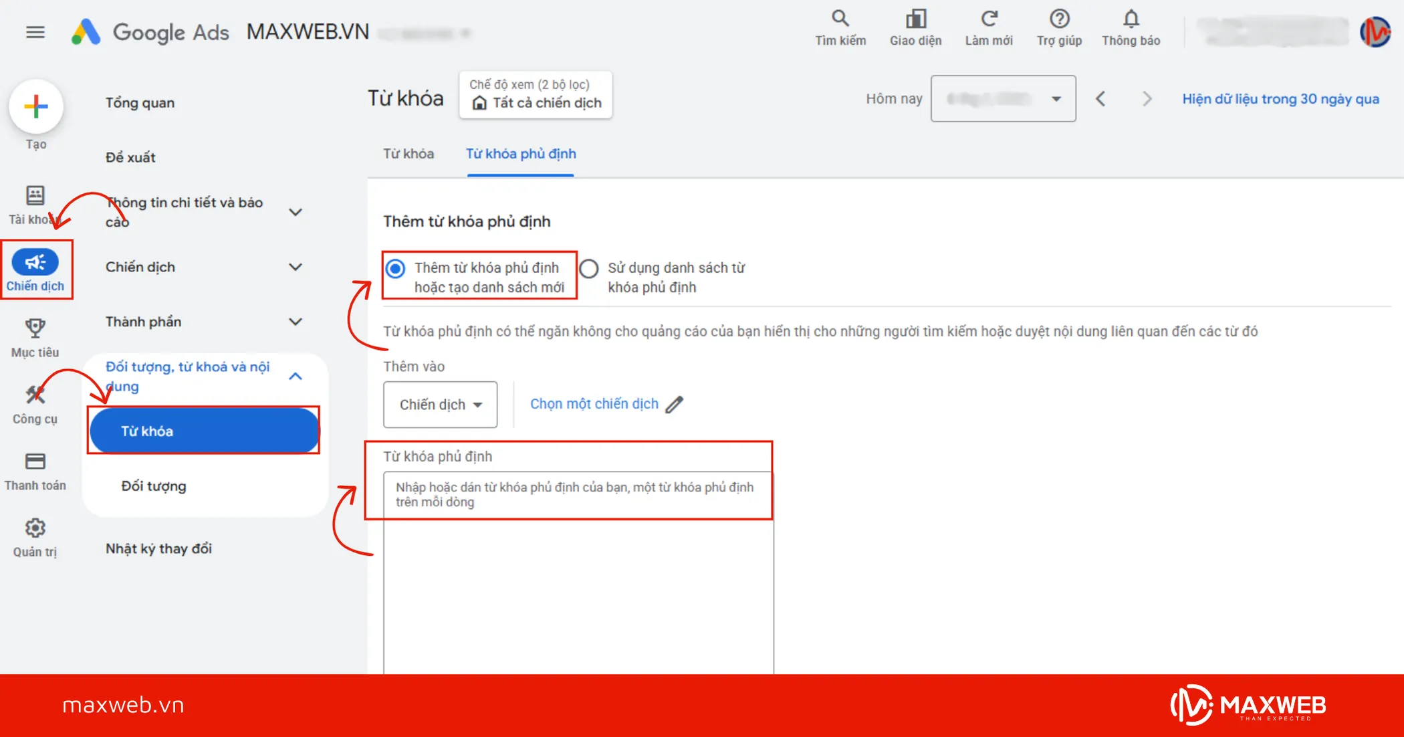Screen dimensions: 1404x737
Task: Open Thông báo notifications bell
Action: [x=1131, y=19]
